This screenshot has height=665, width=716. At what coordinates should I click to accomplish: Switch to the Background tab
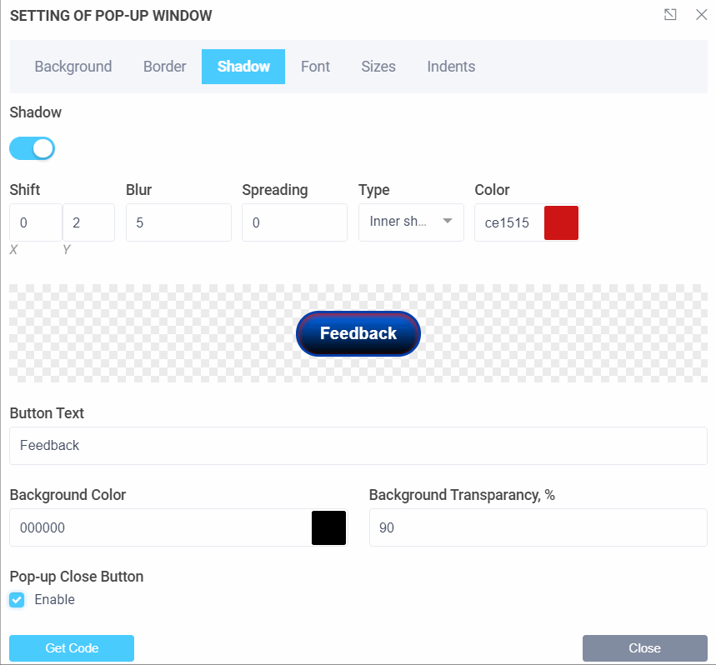click(73, 67)
